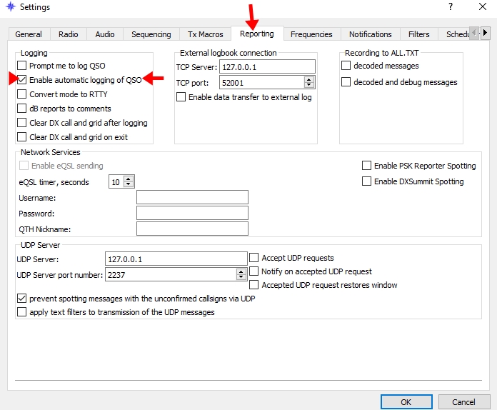Open the Tx Macros tab
The height and width of the screenshot is (410, 497).
tap(205, 34)
